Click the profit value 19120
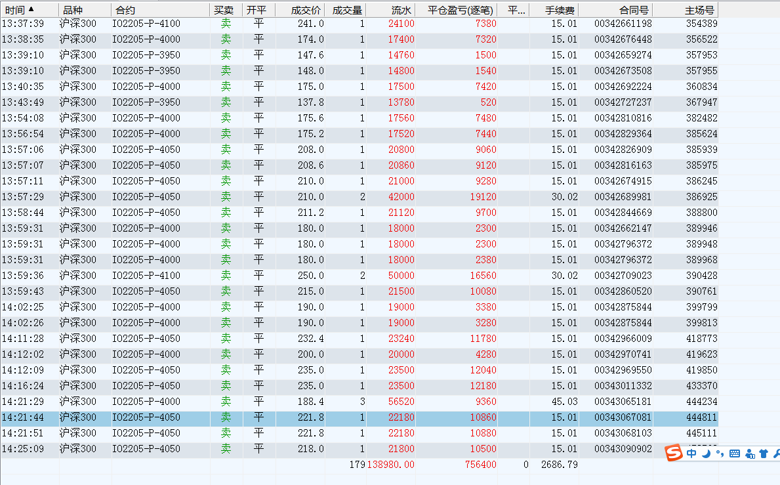 coord(483,197)
